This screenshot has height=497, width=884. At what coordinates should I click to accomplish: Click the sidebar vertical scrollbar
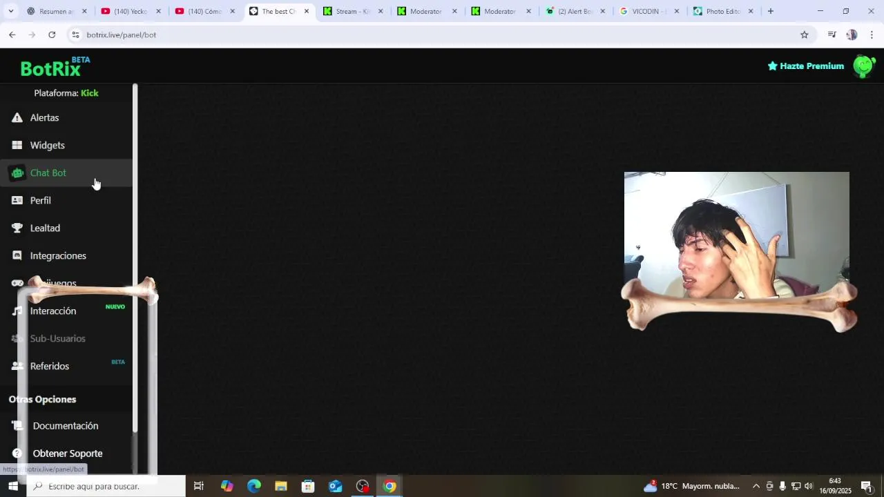coord(135,258)
